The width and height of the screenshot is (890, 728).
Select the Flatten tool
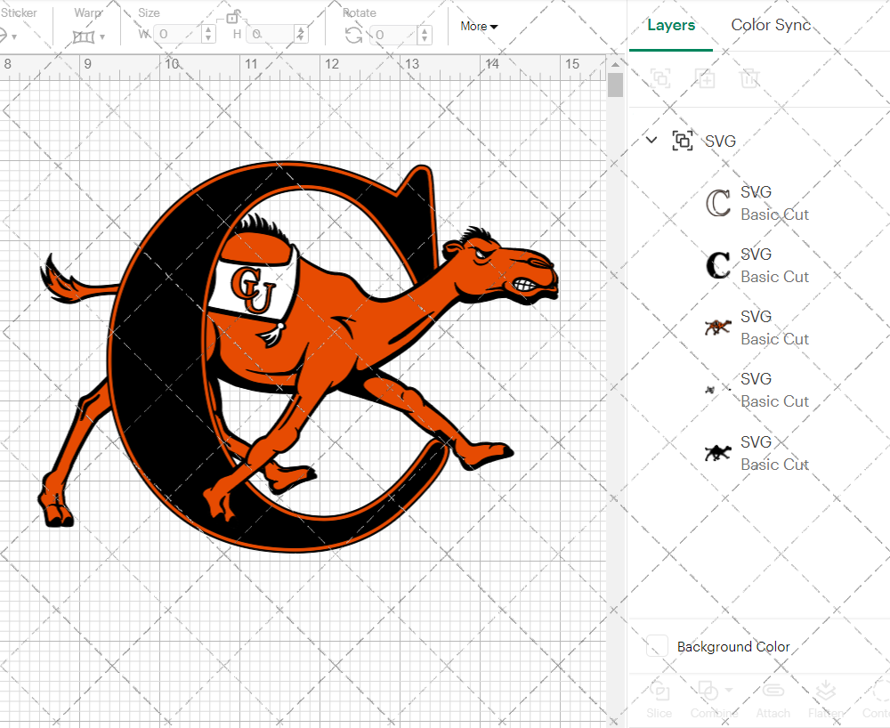(825, 699)
